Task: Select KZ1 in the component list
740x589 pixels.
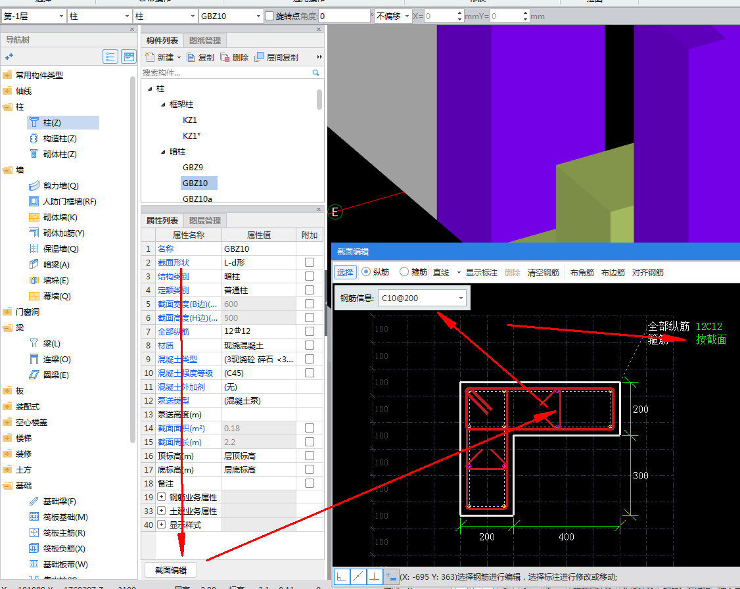Action: pyautogui.click(x=190, y=120)
